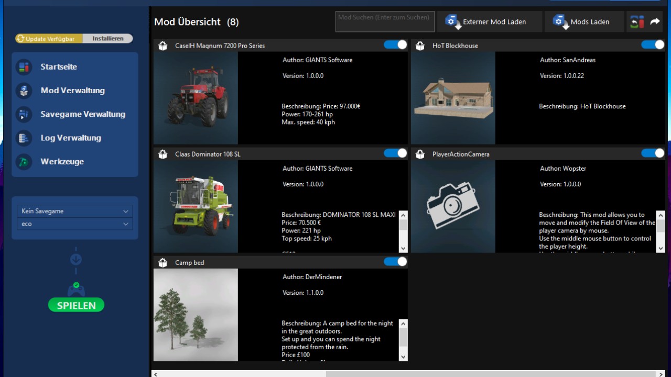Screen dimensions: 671x377
Task: Click the Claas Dominator description scroll-down arrow
Action: coord(403,248)
